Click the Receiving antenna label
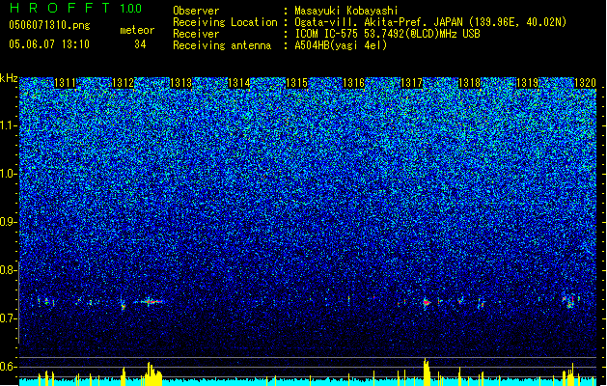 pos(222,45)
